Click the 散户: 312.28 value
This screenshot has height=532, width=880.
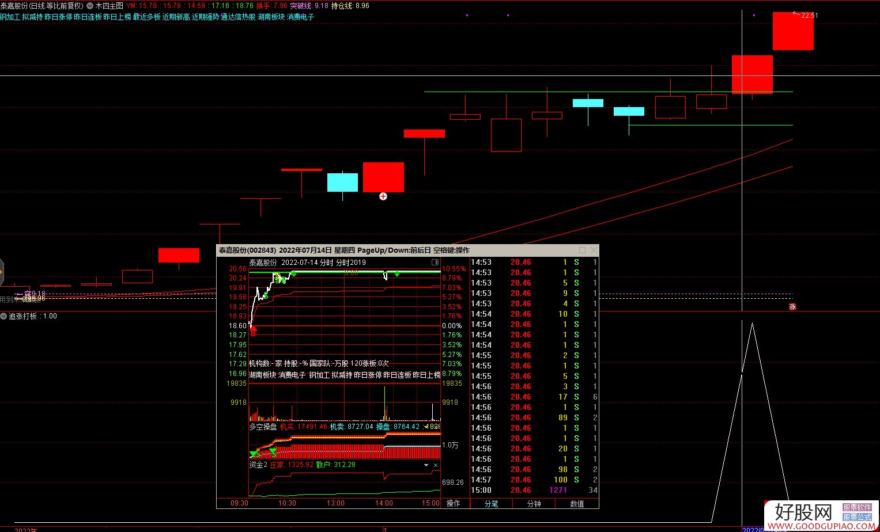pyautogui.click(x=335, y=465)
